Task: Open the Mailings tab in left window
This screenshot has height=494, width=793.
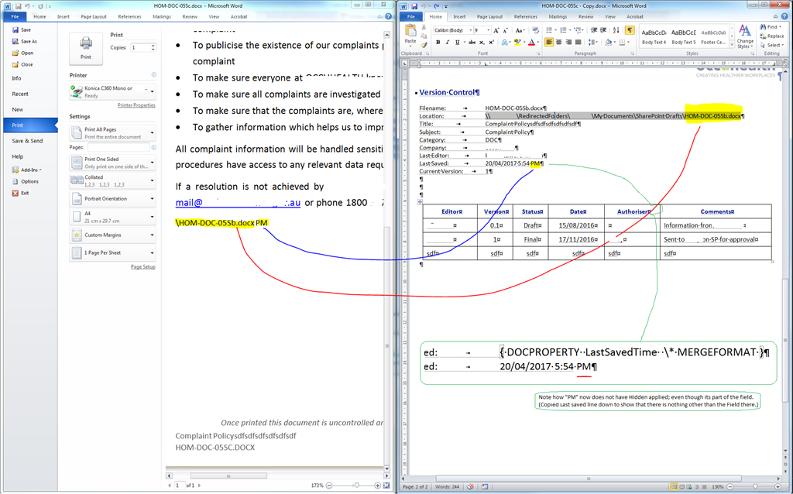Action: pos(162,17)
